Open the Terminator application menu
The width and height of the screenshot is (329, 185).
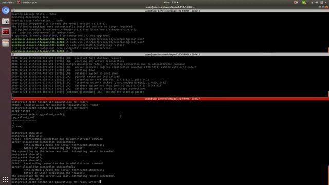tap(27, 2)
